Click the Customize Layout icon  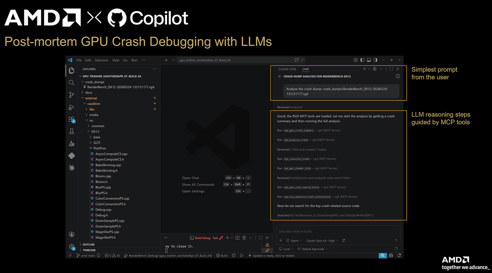(356, 60)
